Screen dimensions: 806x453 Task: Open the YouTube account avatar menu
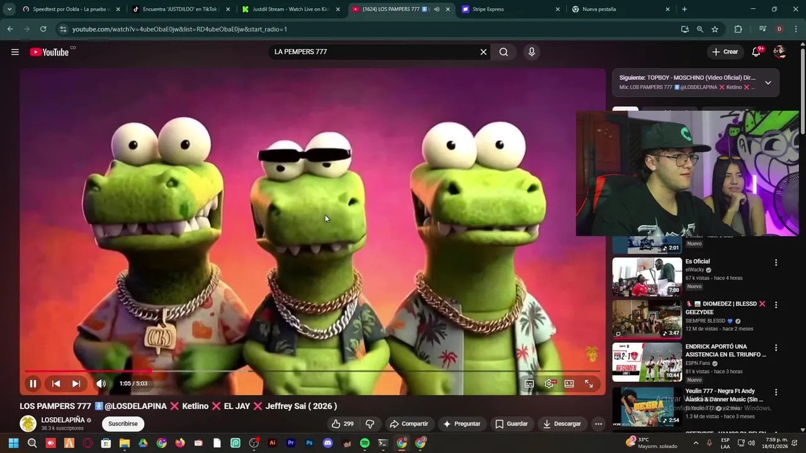tap(780, 52)
